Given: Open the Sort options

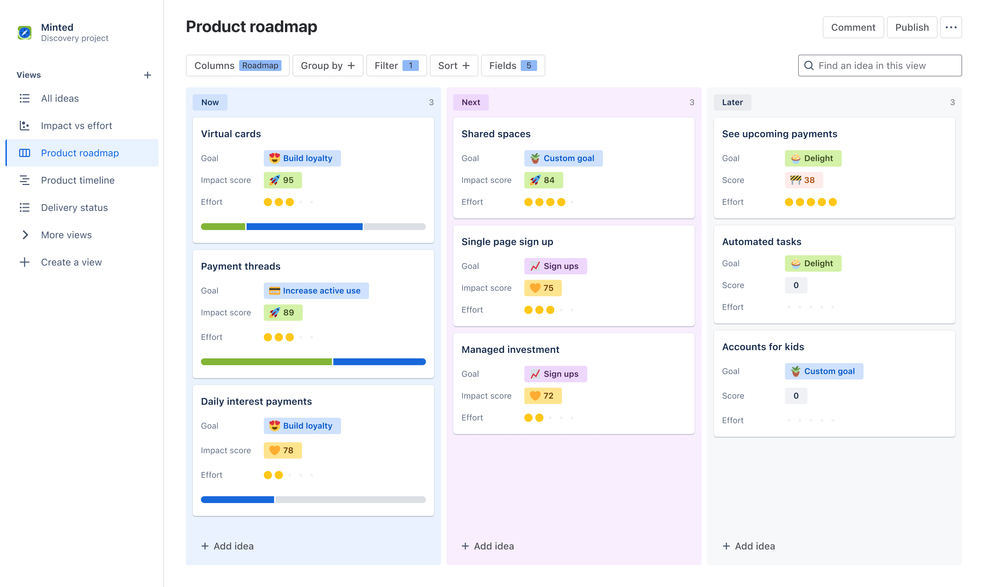Looking at the screenshot, I should (452, 65).
